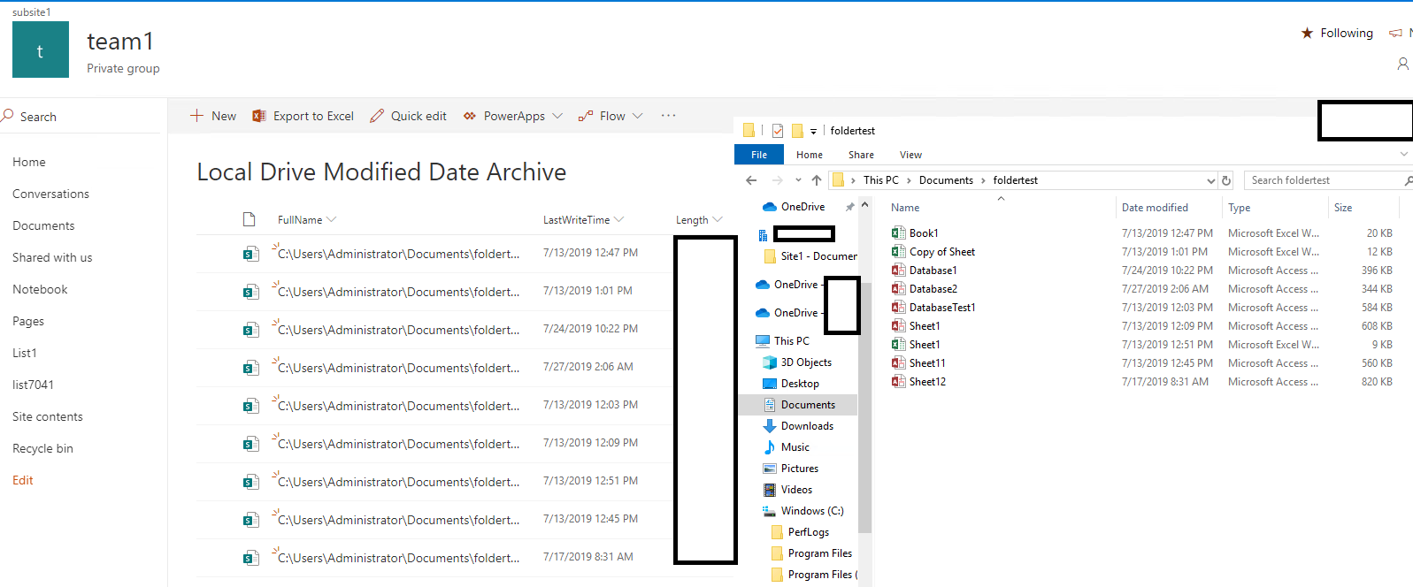Click the team1 site logo tile
The width and height of the screenshot is (1413, 587).
click(41, 50)
